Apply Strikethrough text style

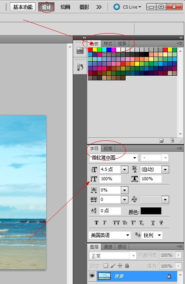[161, 223]
